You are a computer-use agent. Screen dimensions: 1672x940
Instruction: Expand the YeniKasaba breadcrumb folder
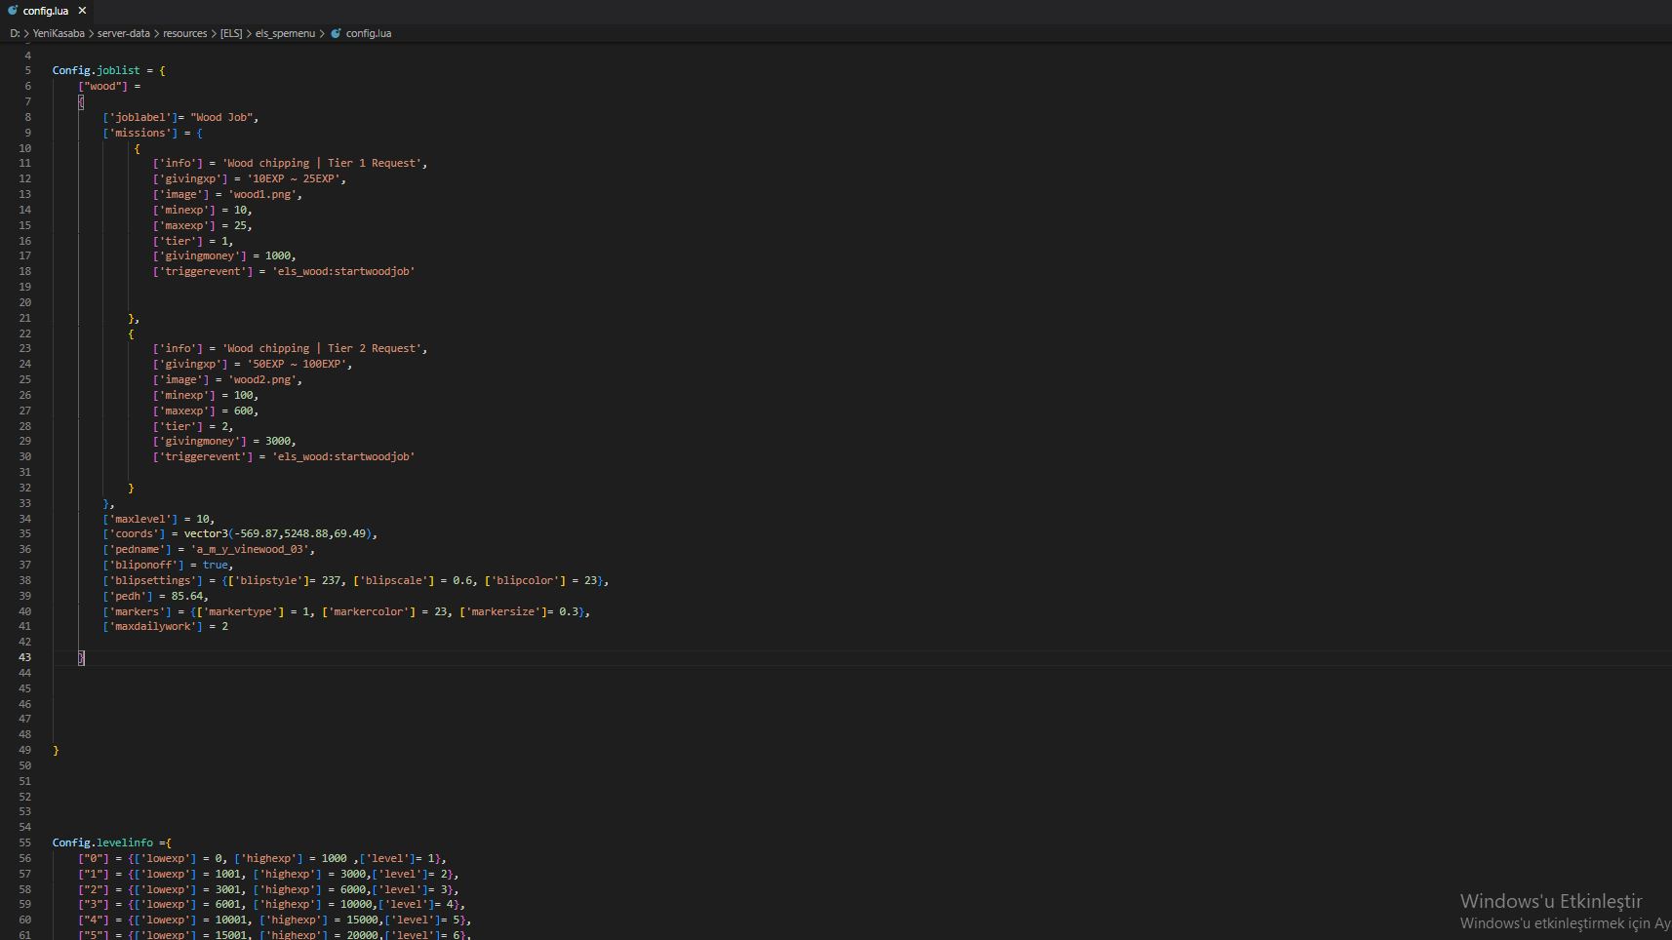(59, 33)
